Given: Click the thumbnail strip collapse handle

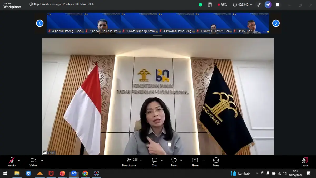Looking at the screenshot, I should tap(158, 36).
